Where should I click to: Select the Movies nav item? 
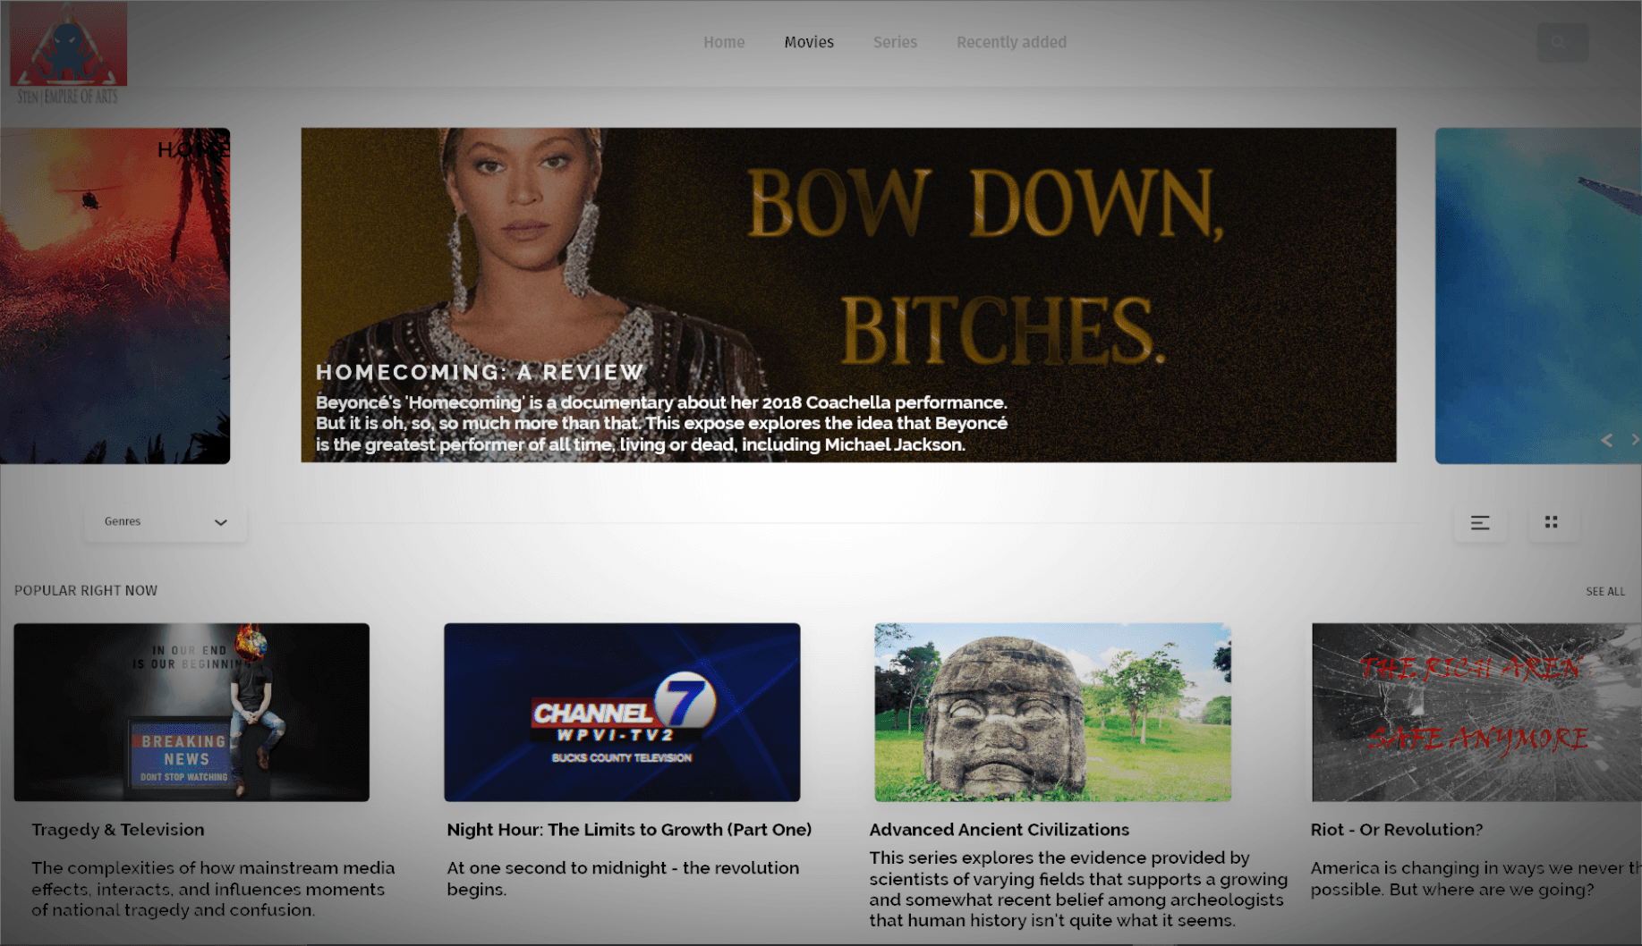click(x=809, y=42)
